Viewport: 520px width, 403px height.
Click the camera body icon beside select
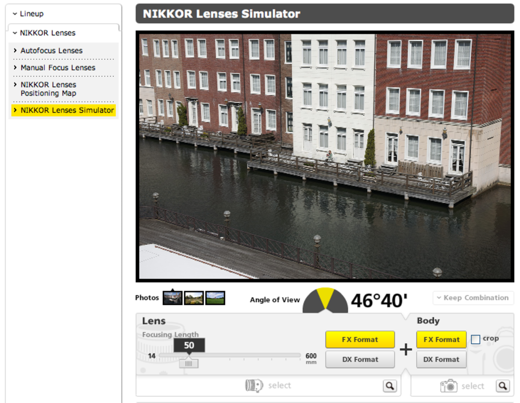[448, 386]
